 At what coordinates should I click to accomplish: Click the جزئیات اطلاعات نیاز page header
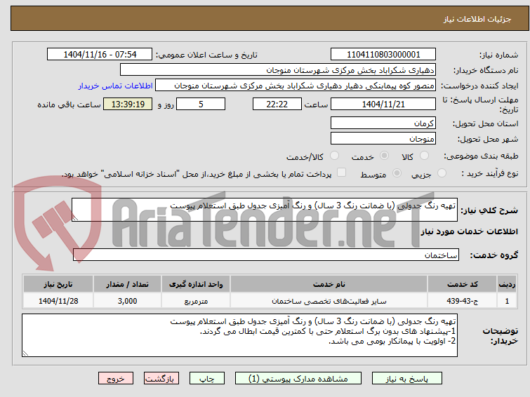coord(270,18)
